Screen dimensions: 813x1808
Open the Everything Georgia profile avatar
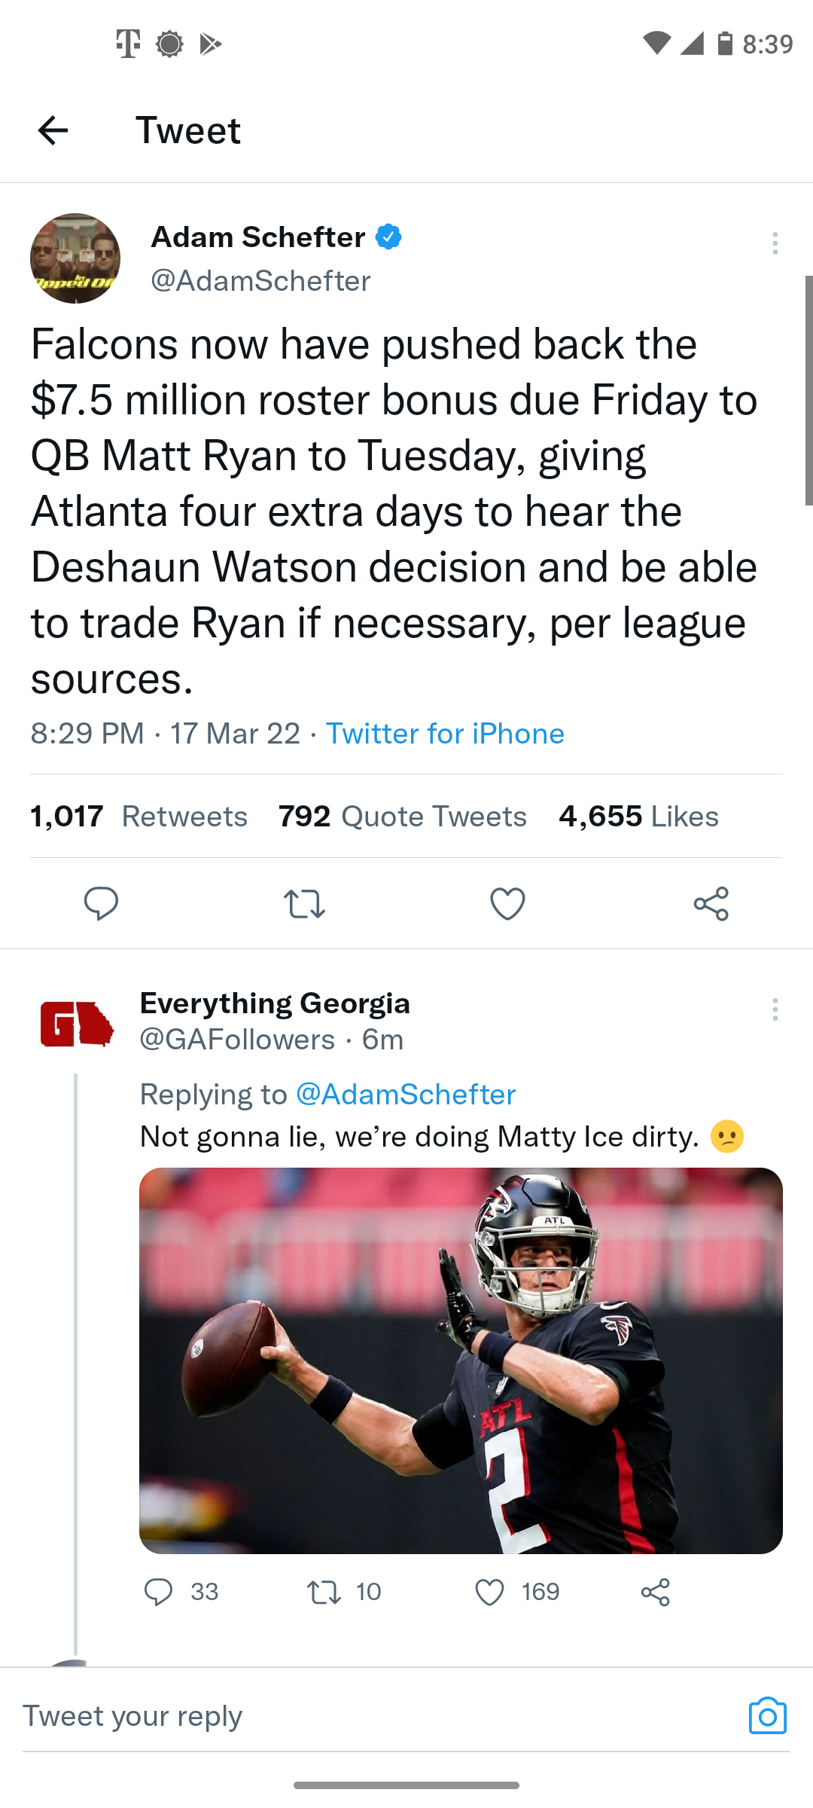click(x=75, y=1025)
